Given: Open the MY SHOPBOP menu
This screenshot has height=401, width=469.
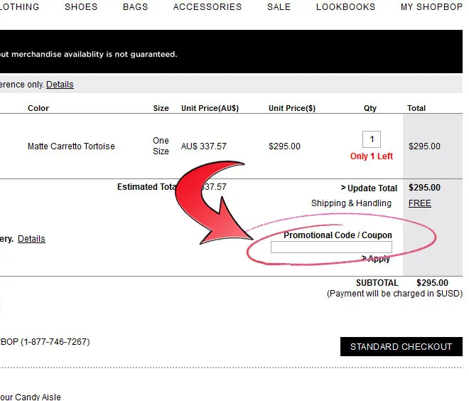Looking at the screenshot, I should click(431, 7).
